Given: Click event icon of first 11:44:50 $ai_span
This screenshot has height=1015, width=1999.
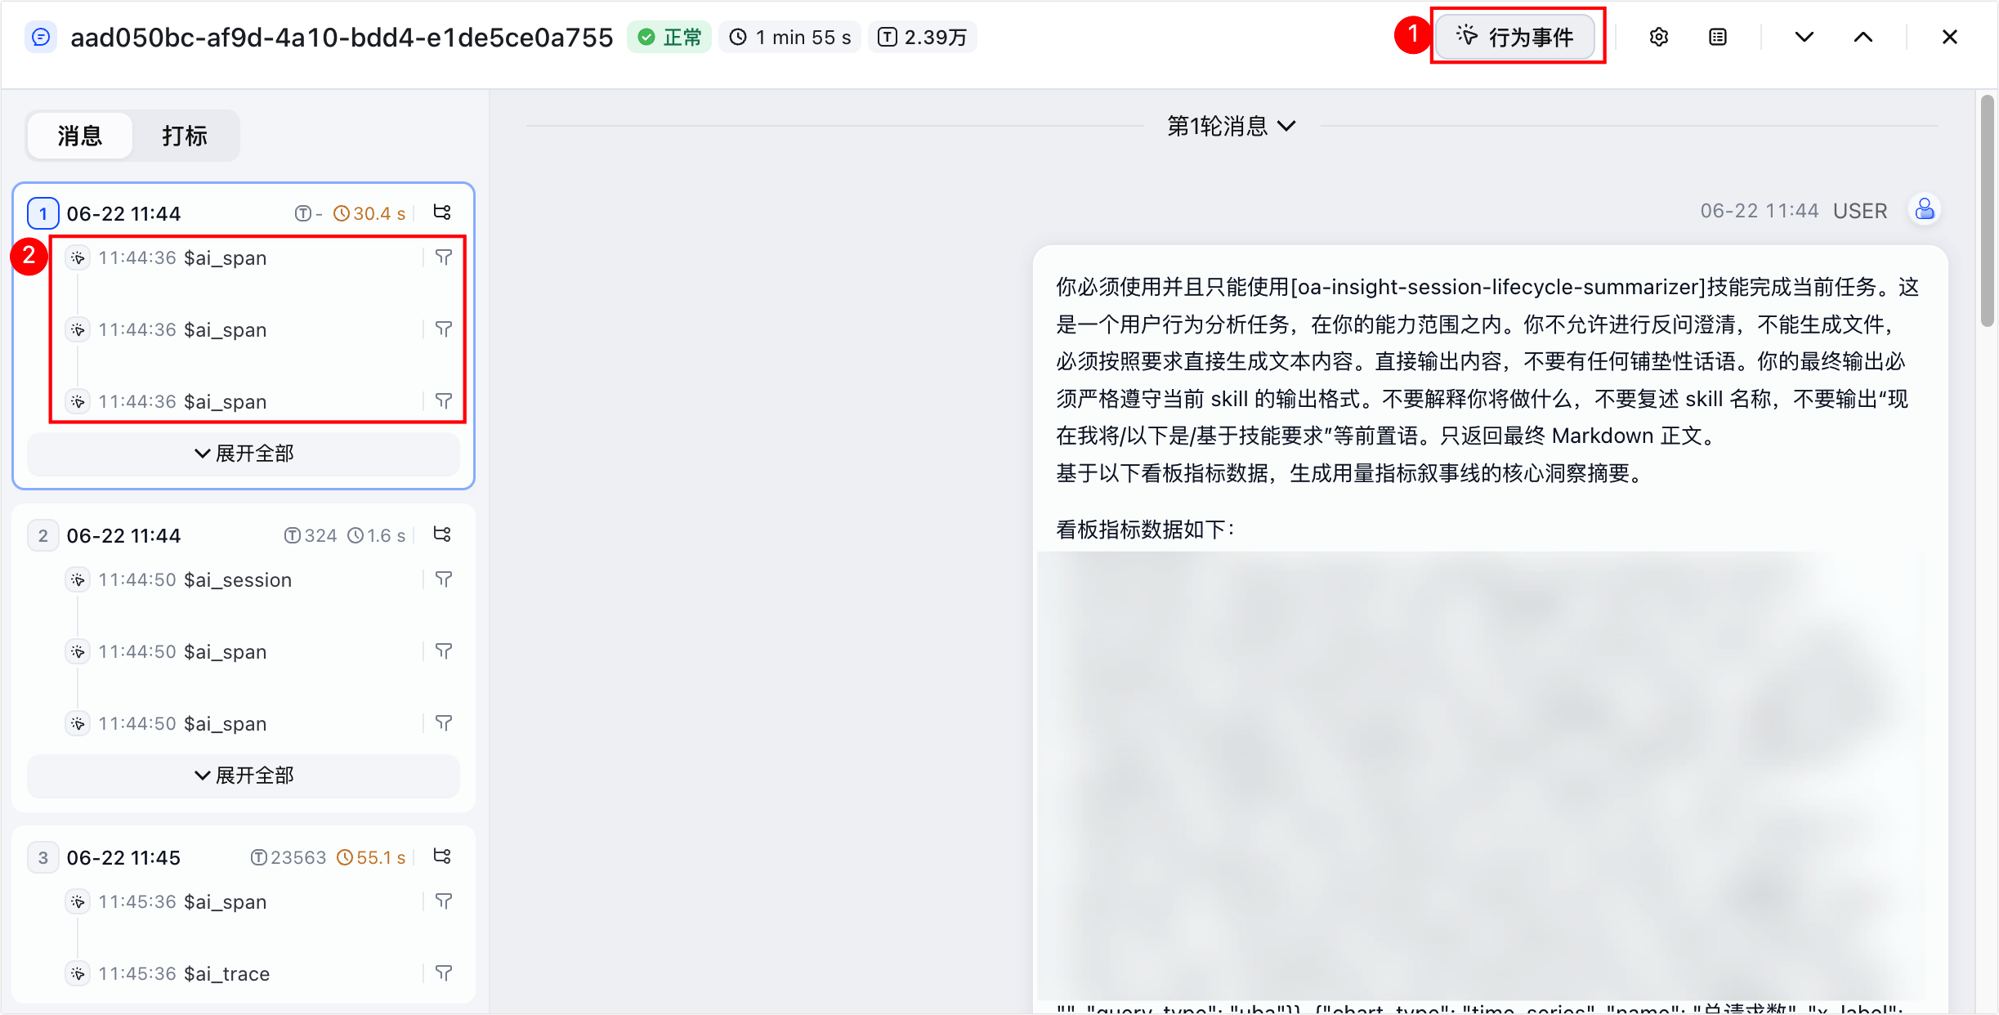Looking at the screenshot, I should pyautogui.click(x=78, y=651).
